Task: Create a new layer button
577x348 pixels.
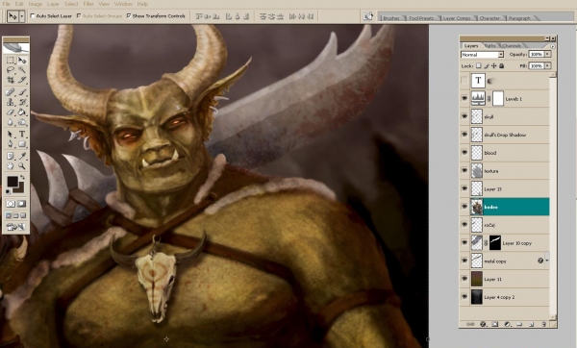Action: click(x=532, y=324)
